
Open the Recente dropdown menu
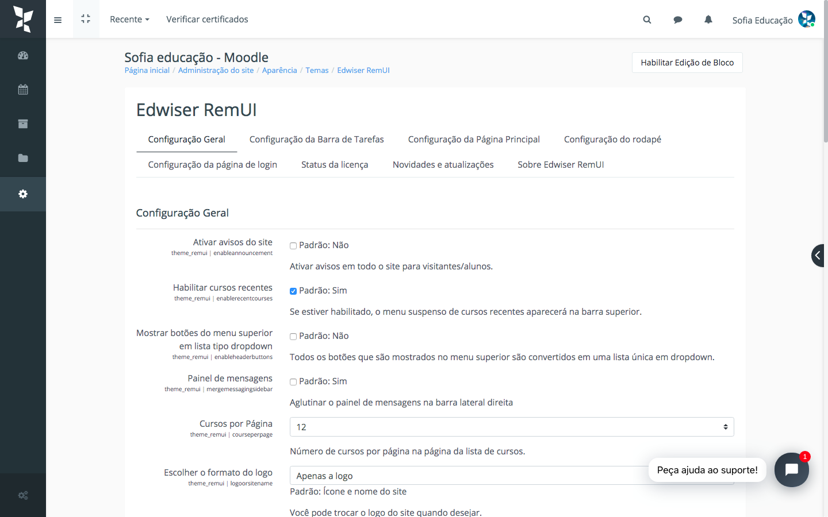[129, 20]
